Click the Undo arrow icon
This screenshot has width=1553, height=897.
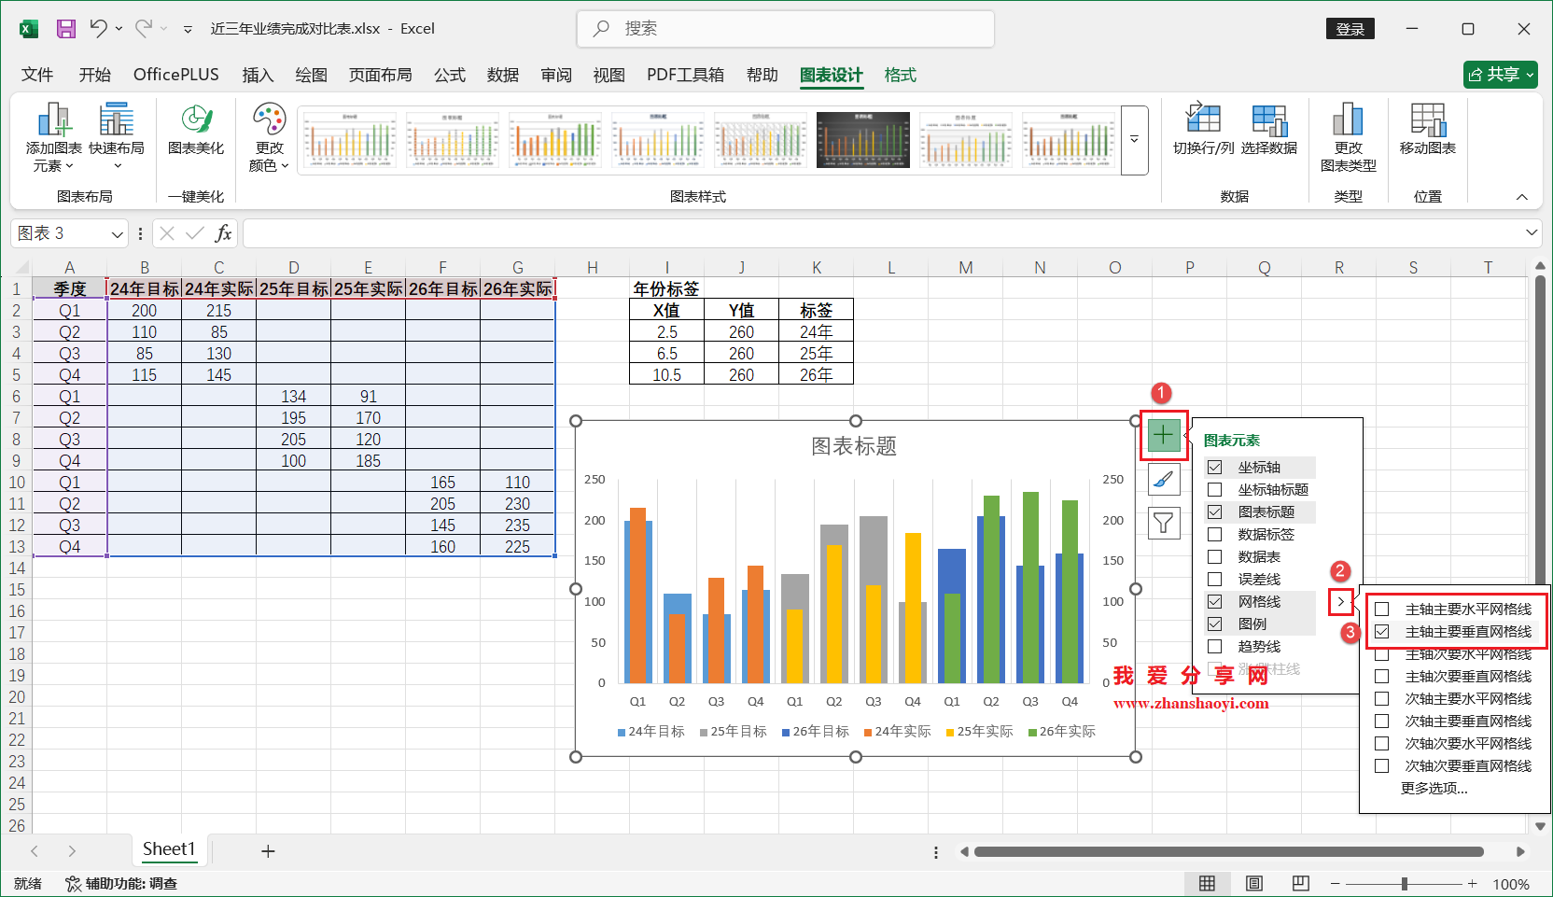coord(98,29)
